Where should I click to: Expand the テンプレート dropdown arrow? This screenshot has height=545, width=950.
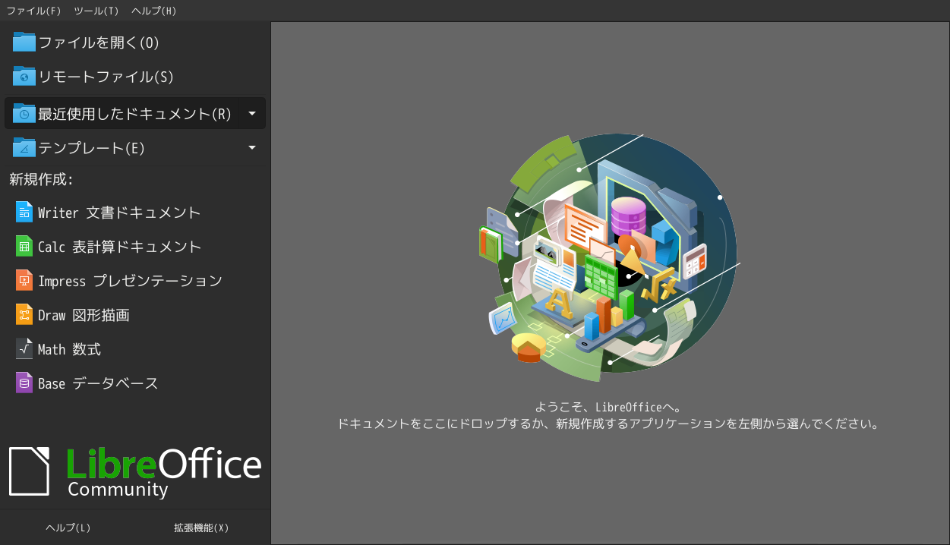[252, 148]
